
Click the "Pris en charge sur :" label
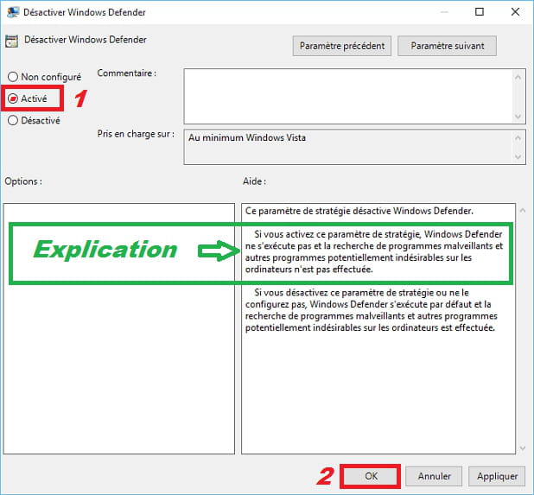[x=136, y=134]
